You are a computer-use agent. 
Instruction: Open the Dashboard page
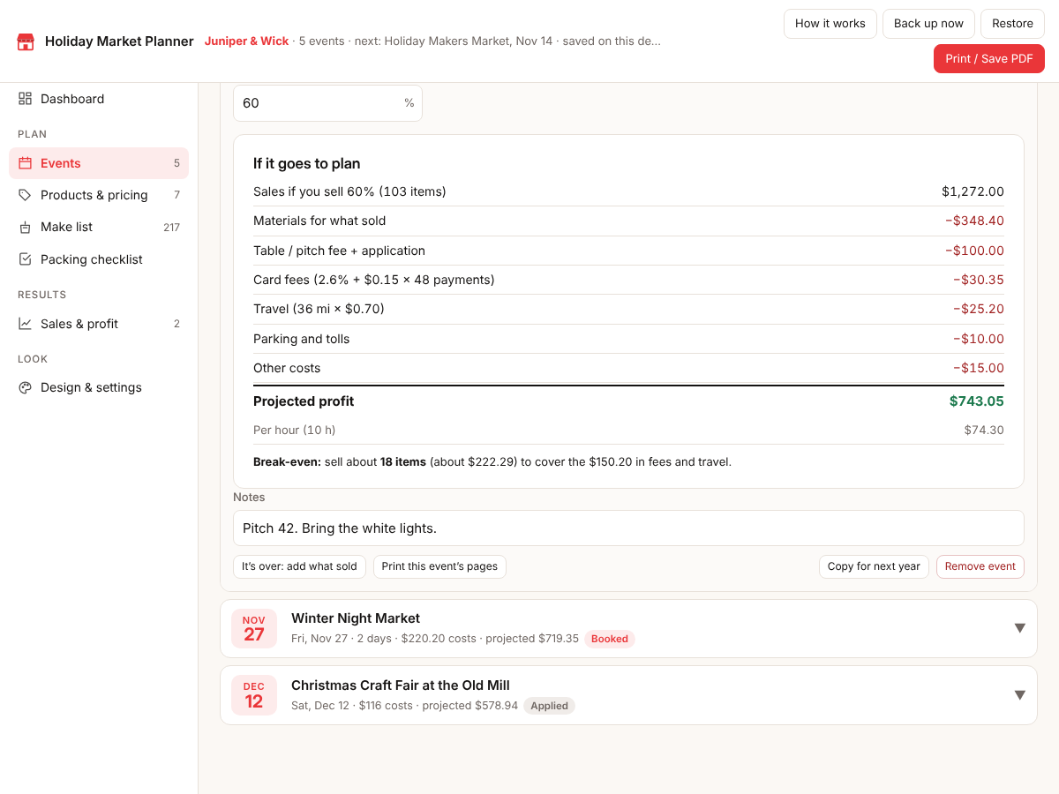point(99,99)
